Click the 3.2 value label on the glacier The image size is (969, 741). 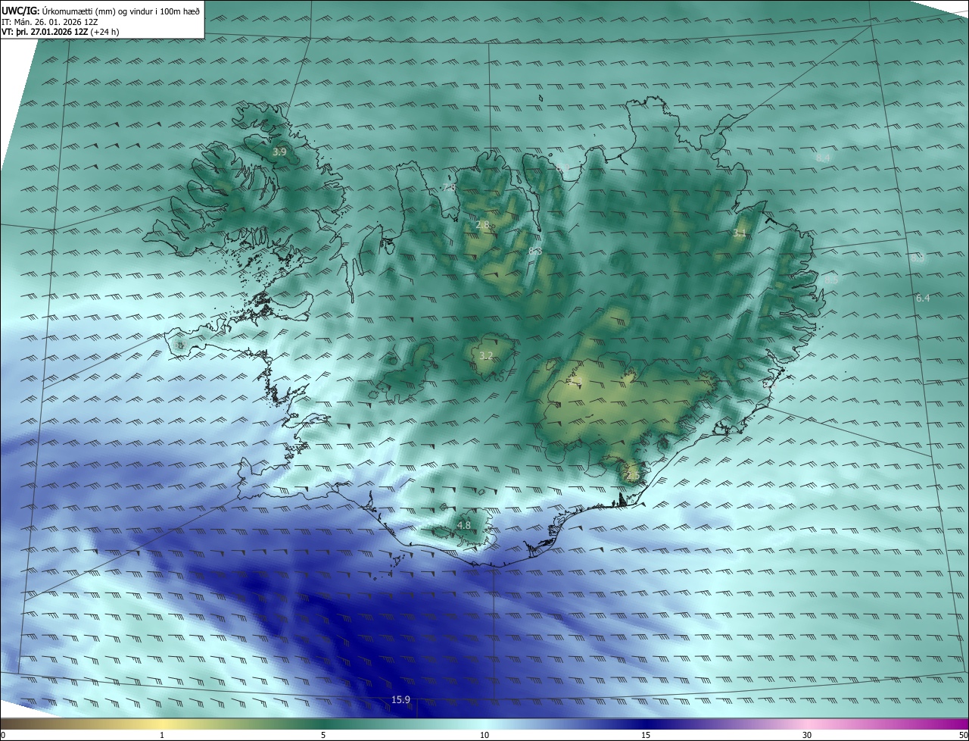click(x=486, y=355)
